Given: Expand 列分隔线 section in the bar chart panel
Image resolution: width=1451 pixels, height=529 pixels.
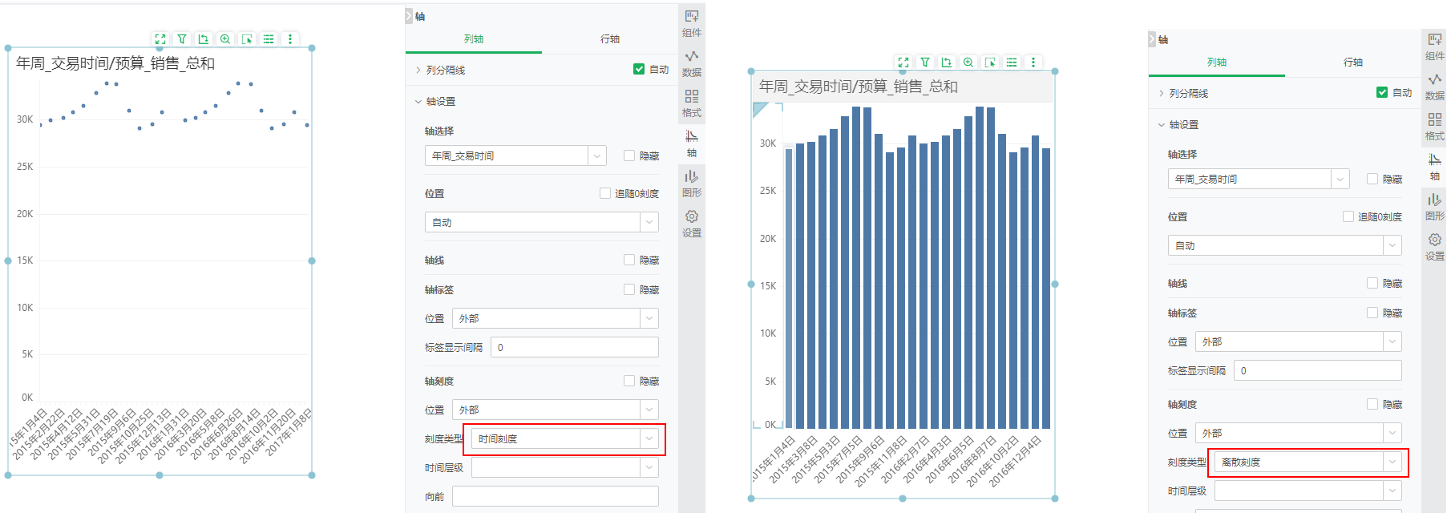Looking at the screenshot, I should [1162, 94].
